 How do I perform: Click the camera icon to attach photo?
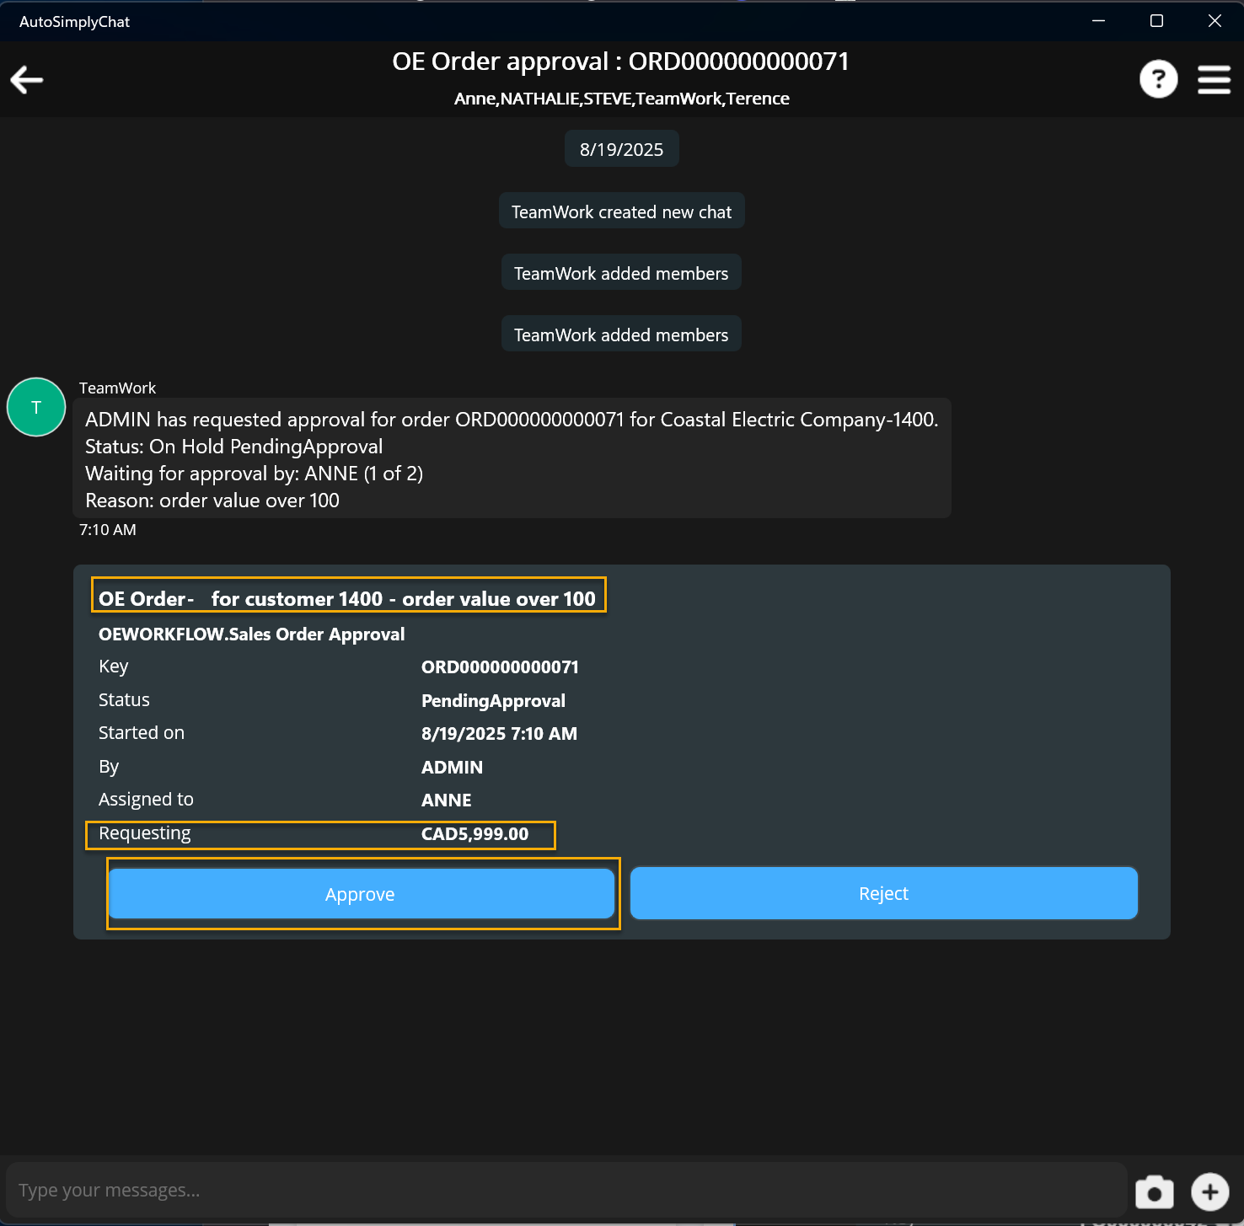click(1154, 1191)
